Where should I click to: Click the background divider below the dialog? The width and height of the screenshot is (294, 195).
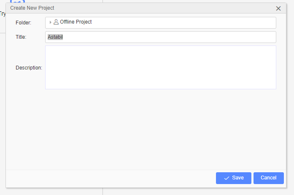click(103, 192)
